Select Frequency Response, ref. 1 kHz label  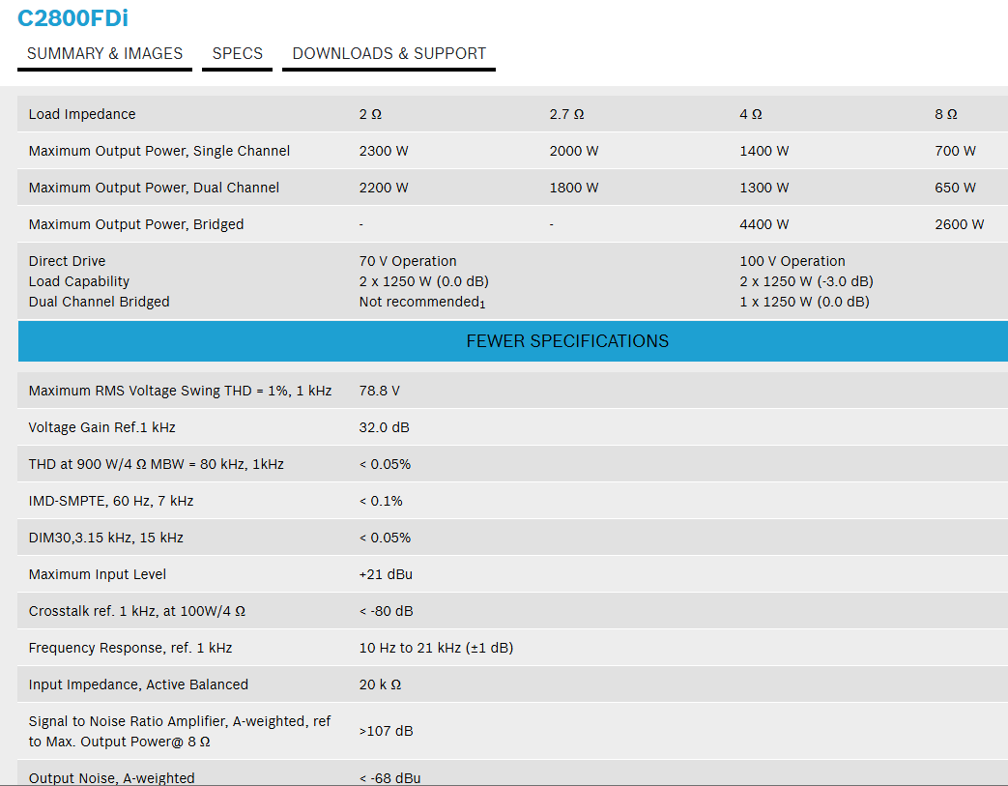(130, 647)
